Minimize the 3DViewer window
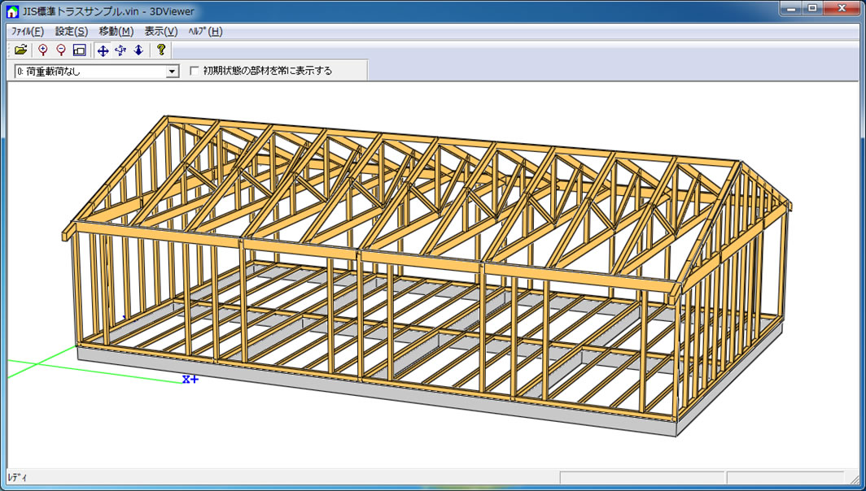The height and width of the screenshot is (491, 866). click(x=790, y=8)
